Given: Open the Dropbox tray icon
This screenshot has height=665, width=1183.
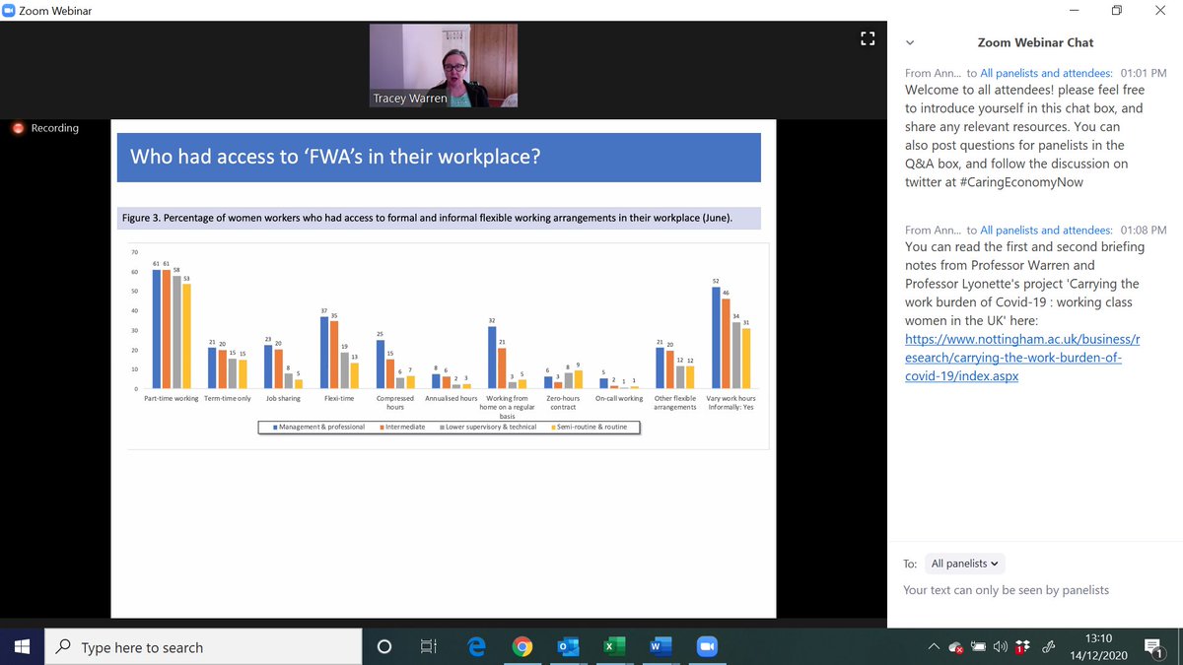Looking at the screenshot, I should [x=1022, y=647].
